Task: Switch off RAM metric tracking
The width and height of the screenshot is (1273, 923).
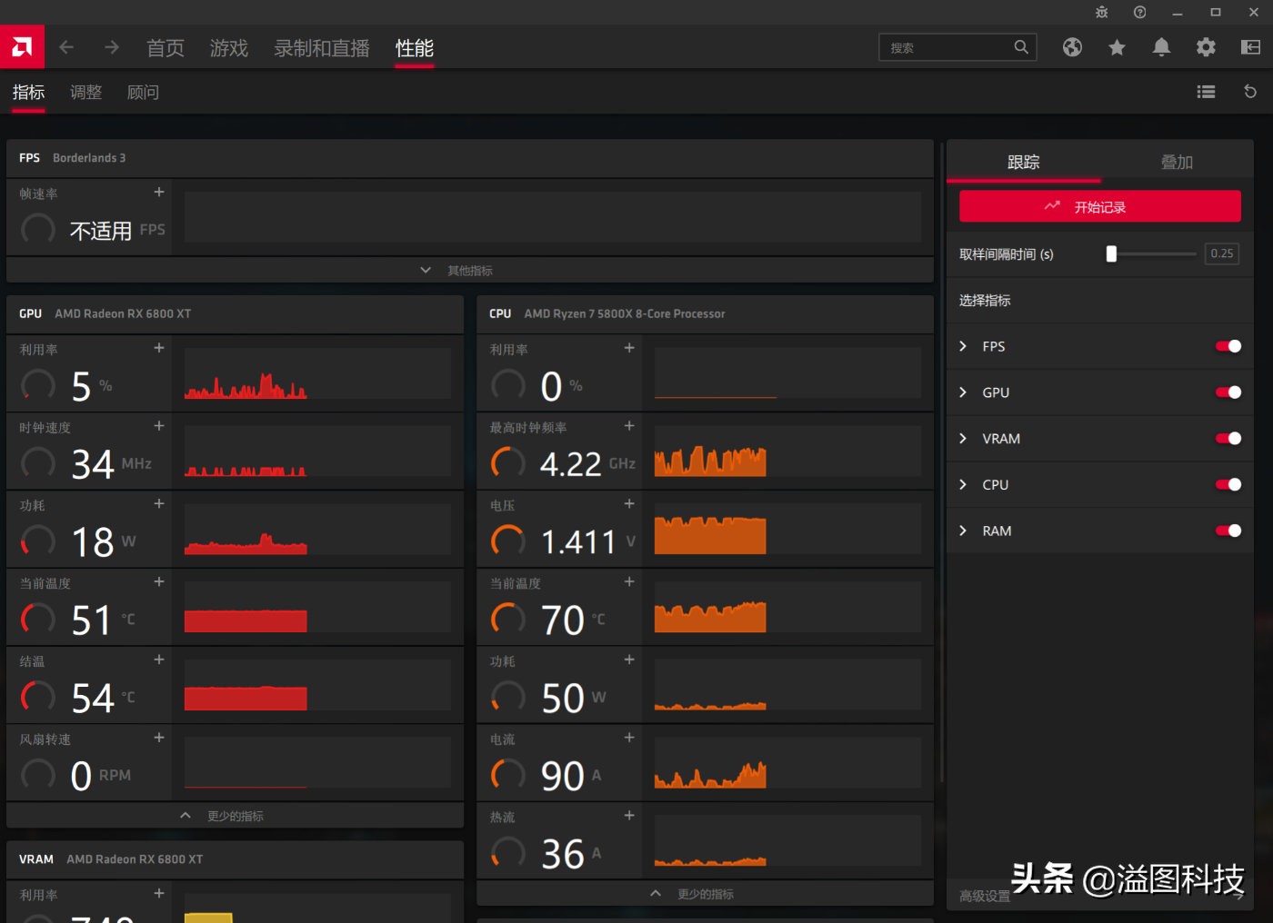Action: [1228, 531]
